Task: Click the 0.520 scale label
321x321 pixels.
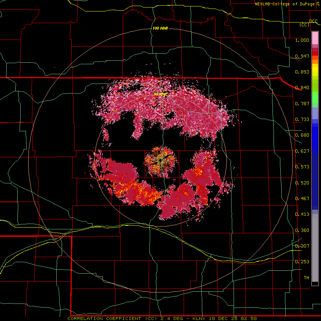Action: (x=302, y=183)
